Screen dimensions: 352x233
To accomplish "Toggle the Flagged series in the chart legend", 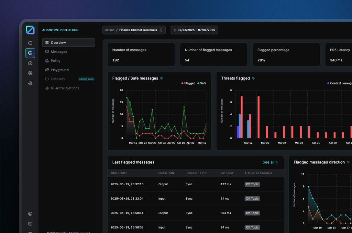I will 188,83.
